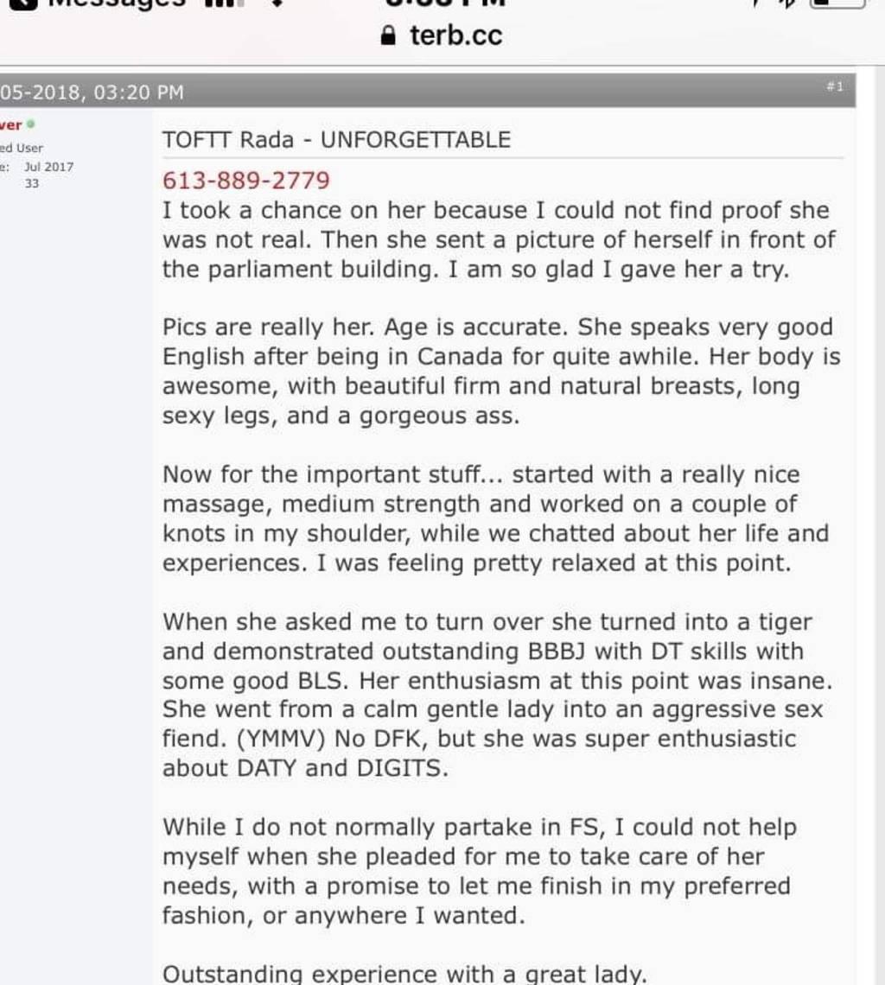The width and height of the screenshot is (885, 985).
Task: Open the #1 post permalink
Action: coord(835,87)
